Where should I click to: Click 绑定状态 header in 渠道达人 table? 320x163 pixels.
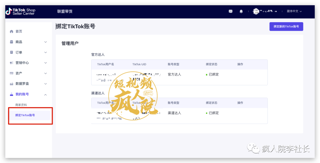pyautogui.click(x=212, y=103)
